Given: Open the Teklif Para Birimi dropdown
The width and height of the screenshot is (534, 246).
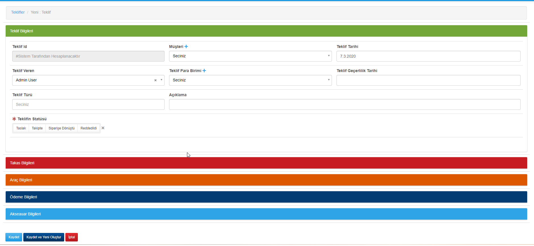Looking at the screenshot, I should click(x=250, y=80).
